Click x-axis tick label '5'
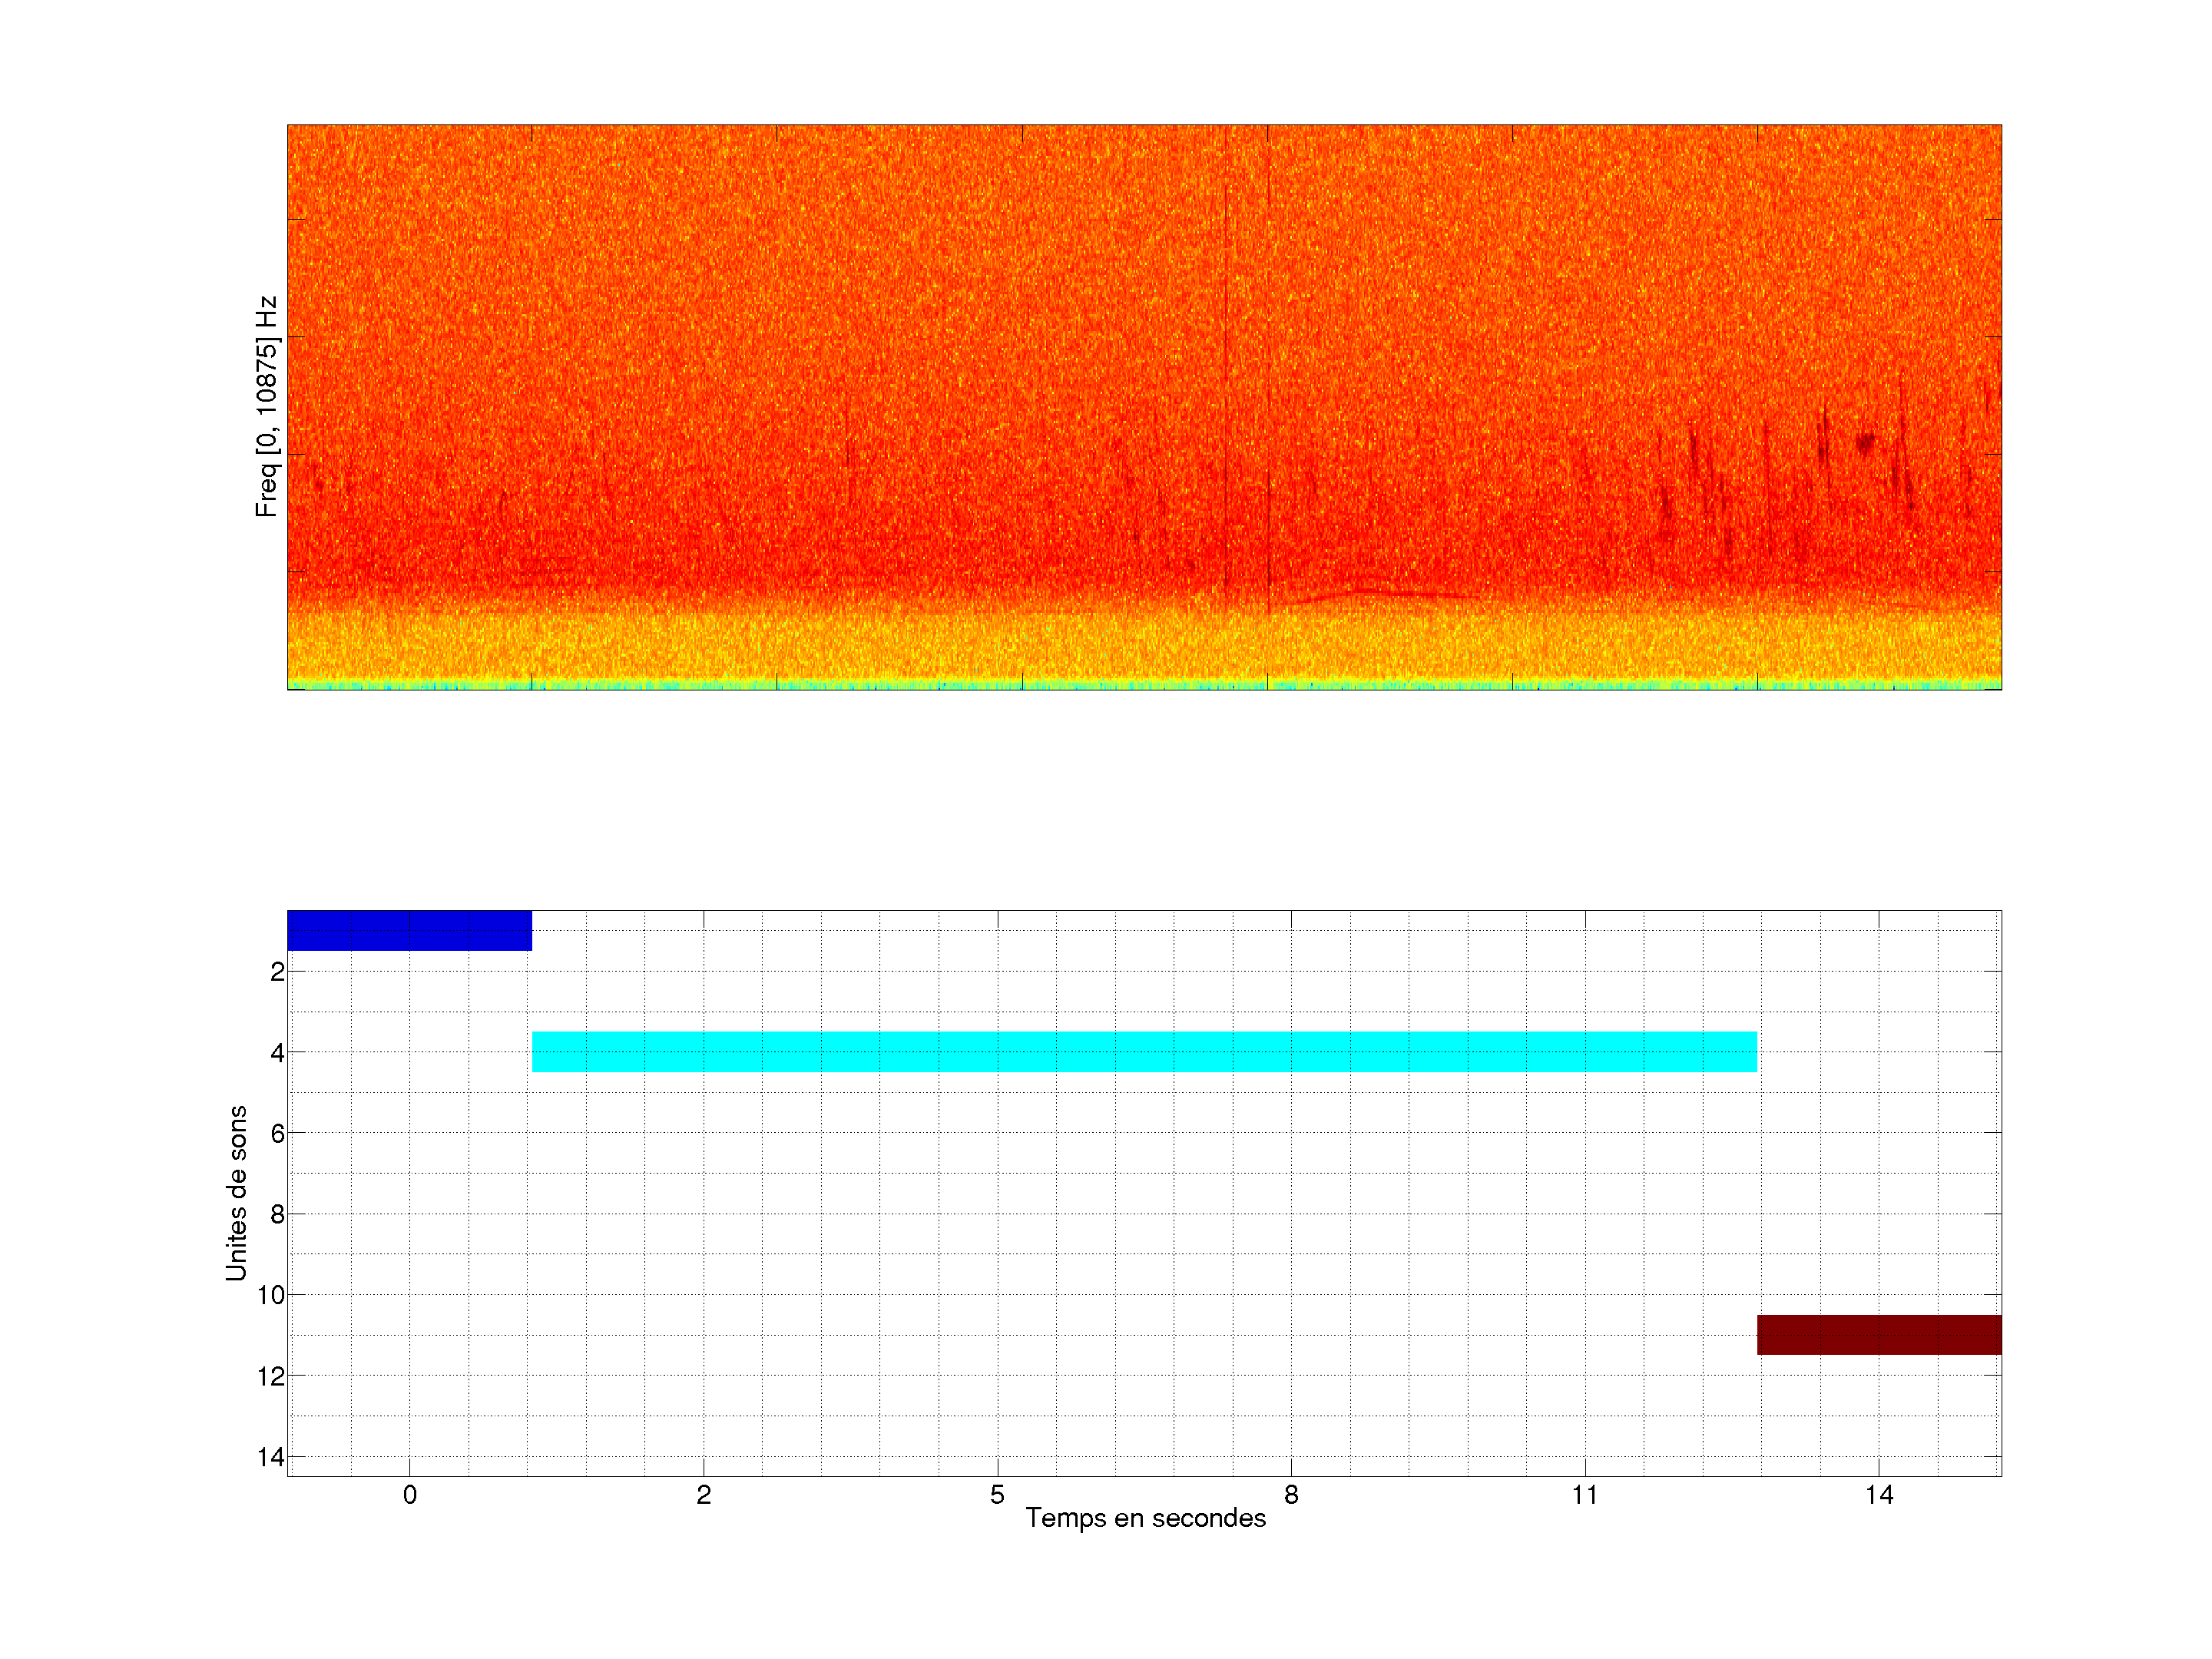 coord(997,1495)
